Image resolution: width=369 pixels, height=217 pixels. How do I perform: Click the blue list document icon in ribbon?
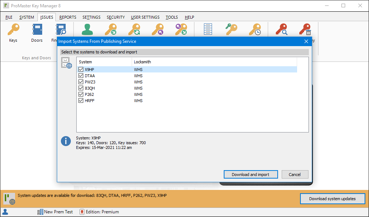(x=208, y=30)
